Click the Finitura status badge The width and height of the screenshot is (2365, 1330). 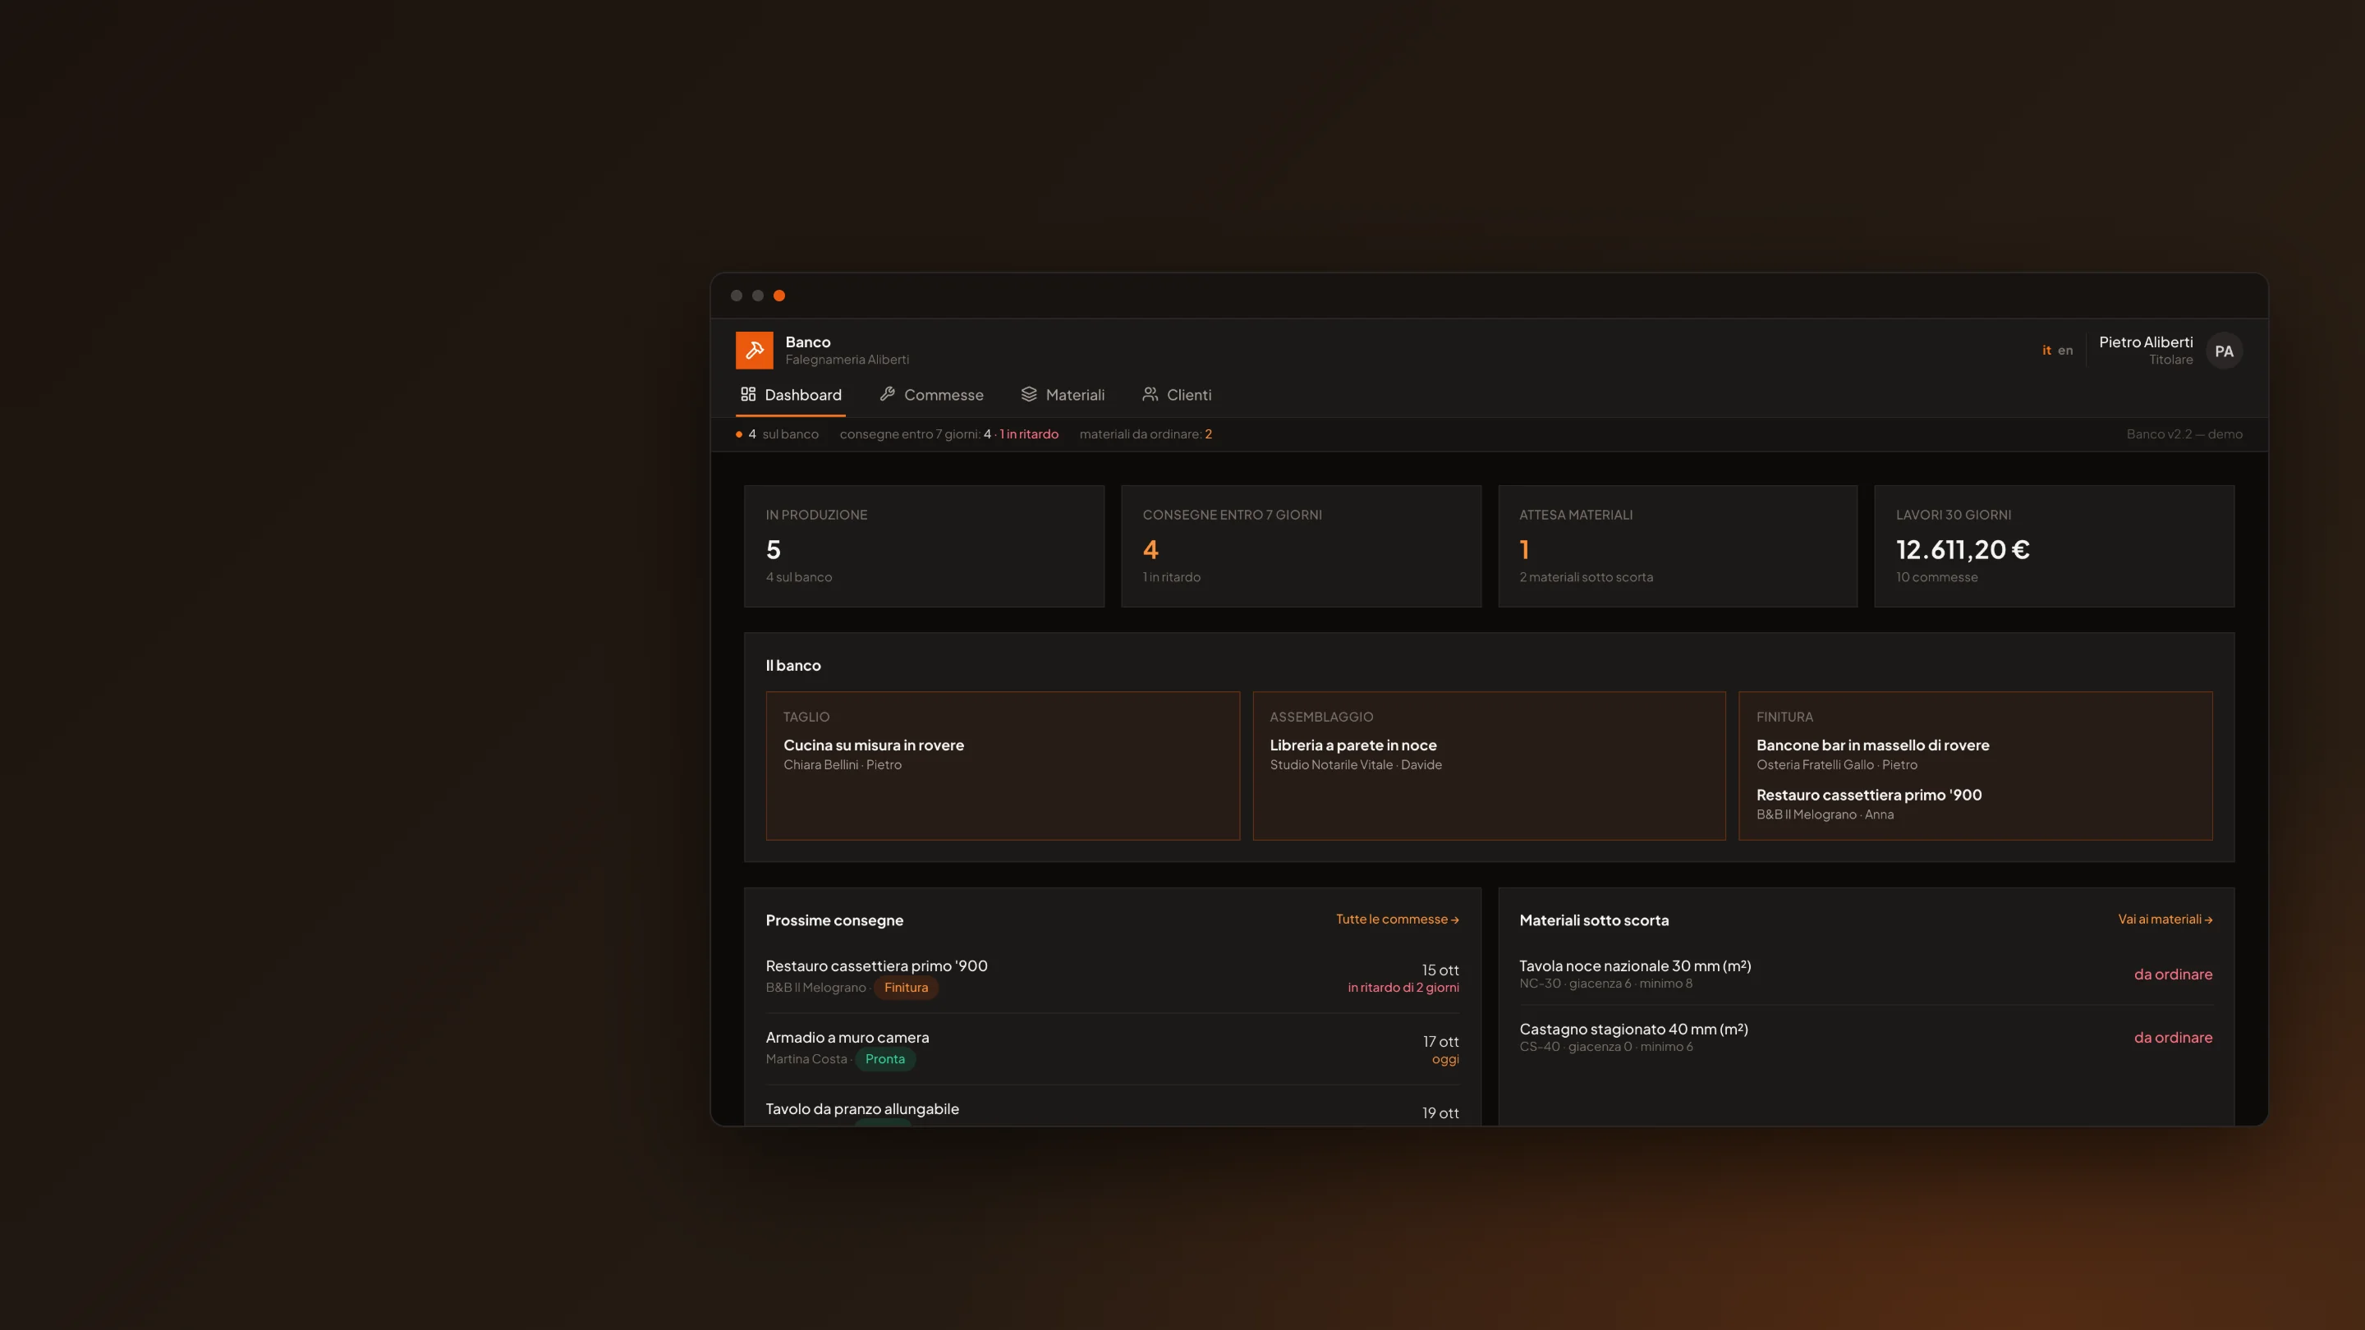point(905,987)
